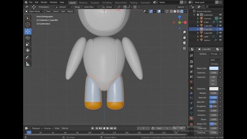Open the Object Mode dropdown

click(34, 11)
